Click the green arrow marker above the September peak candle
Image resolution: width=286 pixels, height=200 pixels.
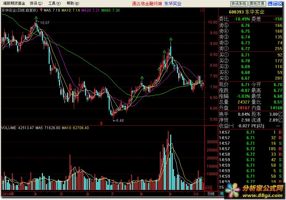pyautogui.click(x=171, y=39)
